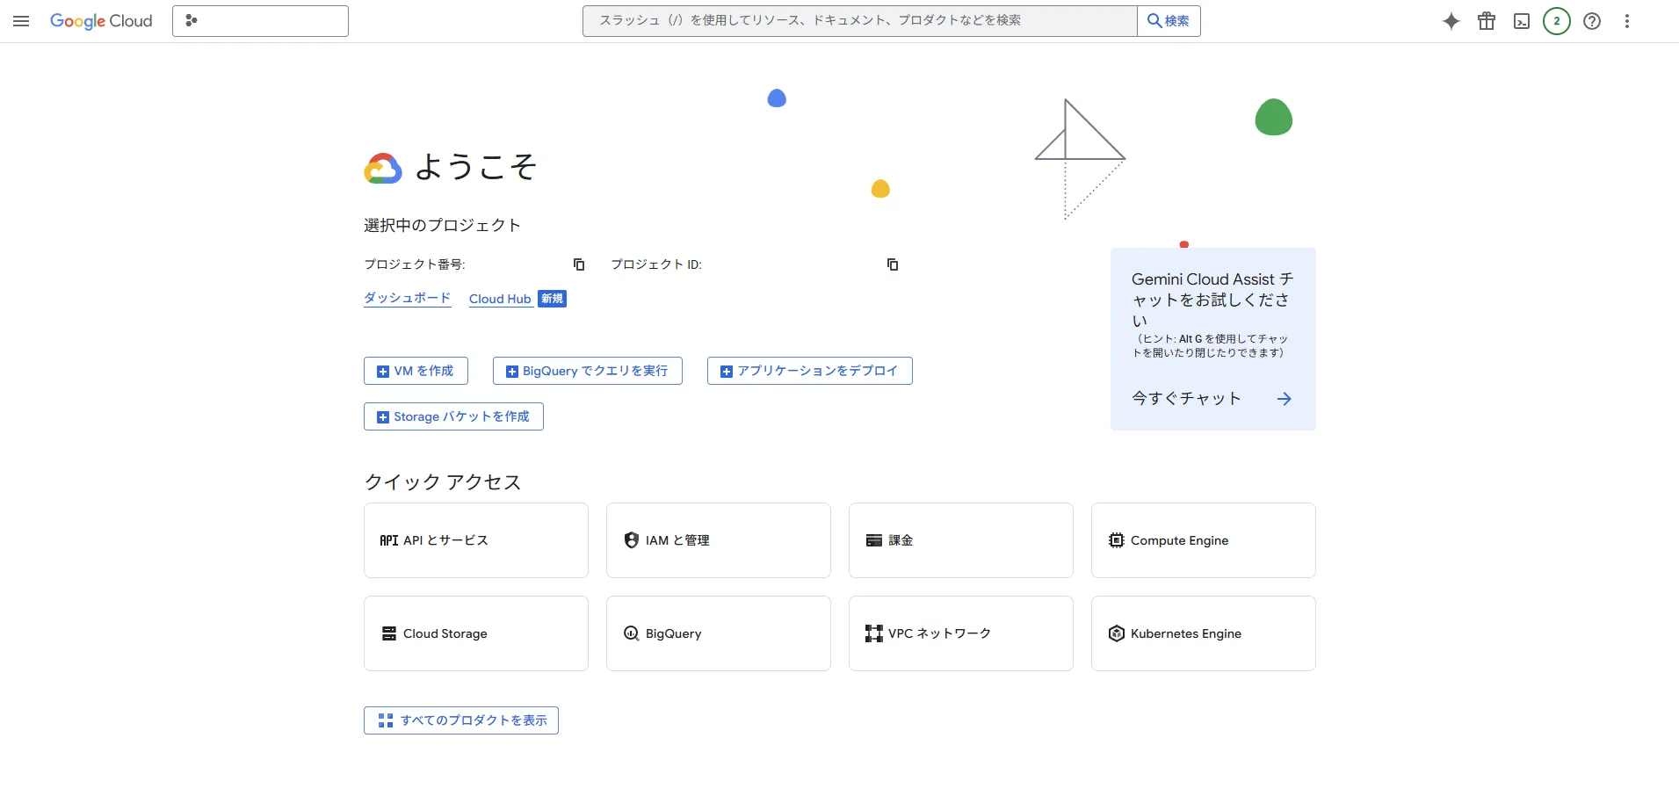Open the IAM と管理 card
Viewport: 1679px width, 796px height.
click(x=719, y=540)
